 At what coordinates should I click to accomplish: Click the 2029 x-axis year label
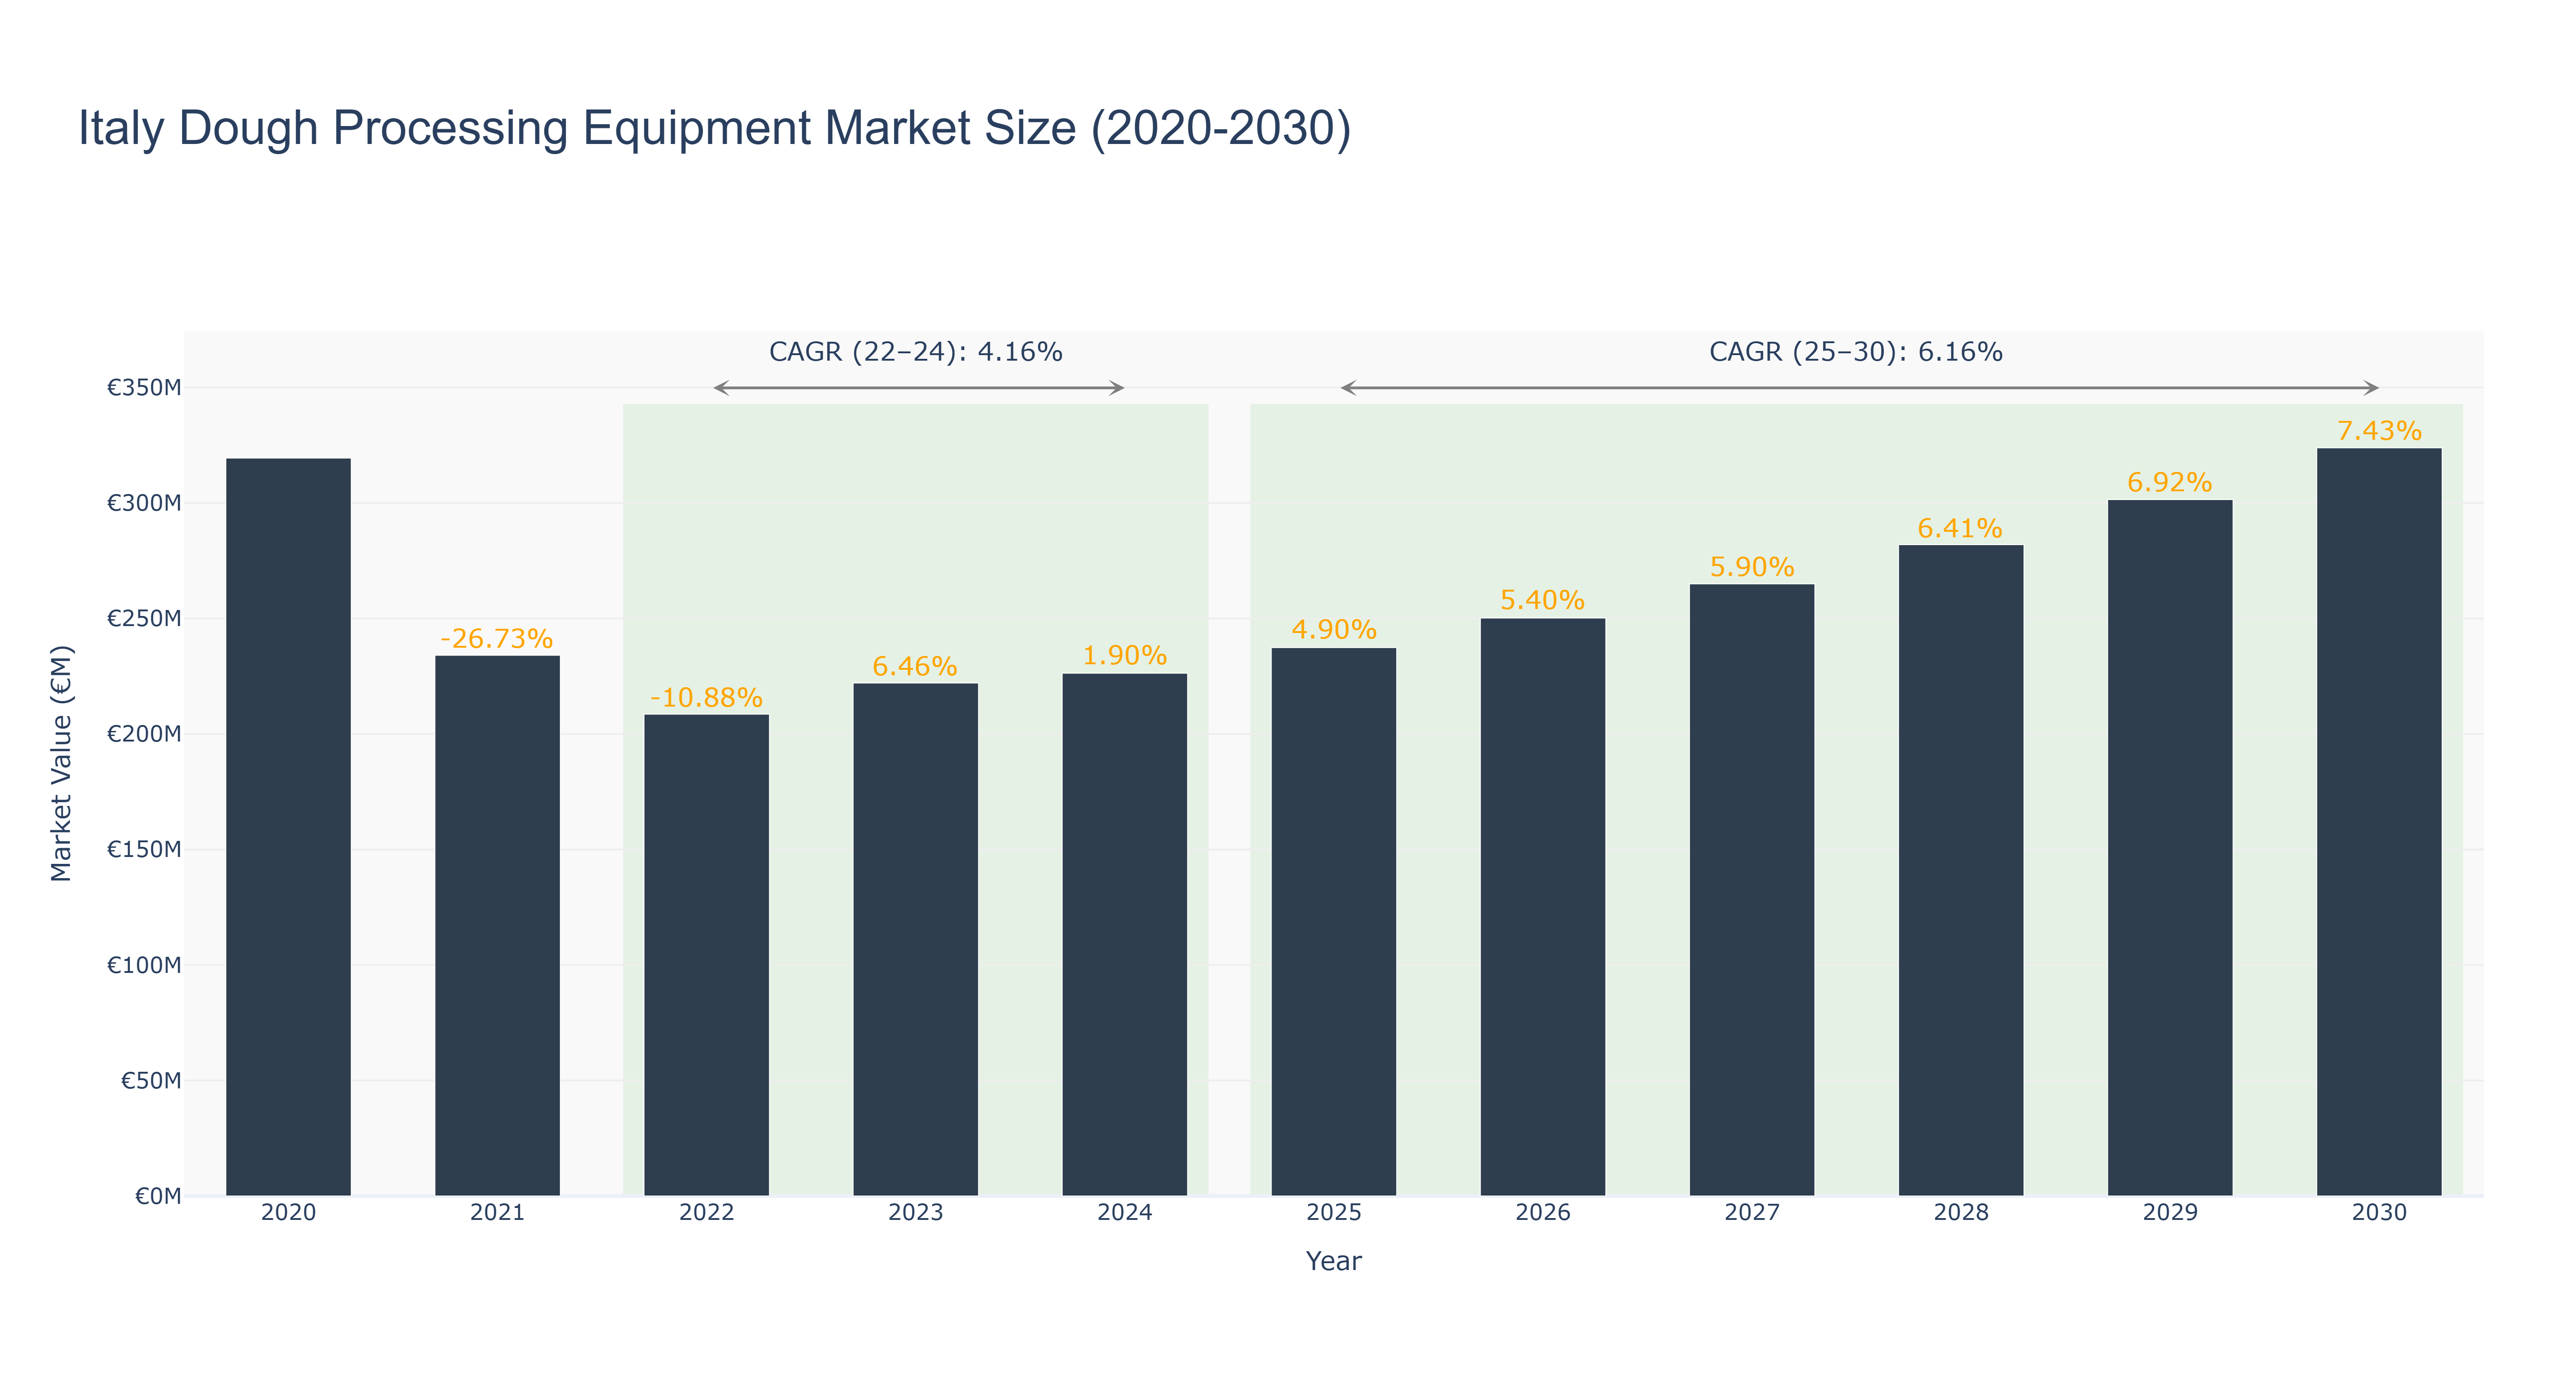2169,1213
